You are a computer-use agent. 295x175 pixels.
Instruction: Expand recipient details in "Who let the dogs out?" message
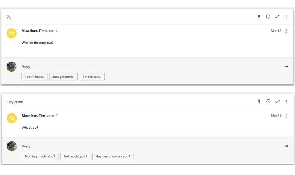[57, 31]
